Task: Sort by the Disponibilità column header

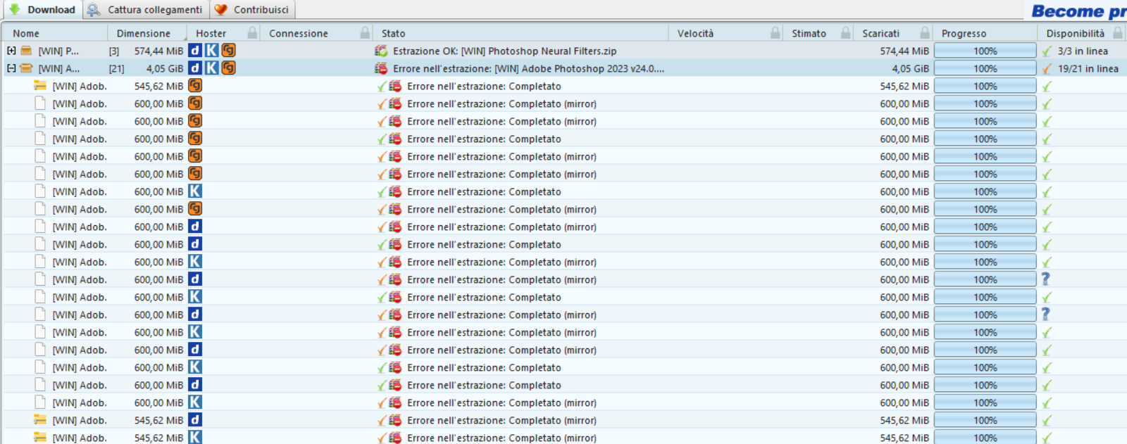Action: tap(1076, 33)
